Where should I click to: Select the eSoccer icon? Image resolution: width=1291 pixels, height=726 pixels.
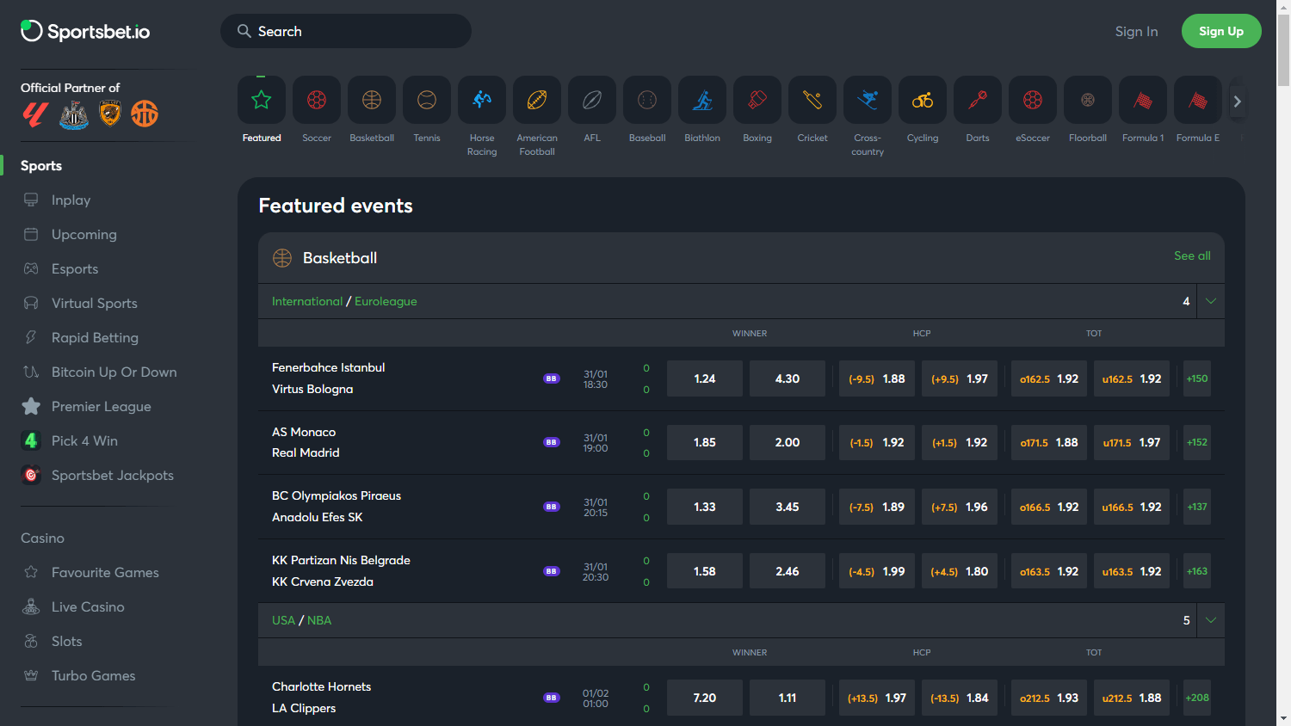click(1033, 100)
